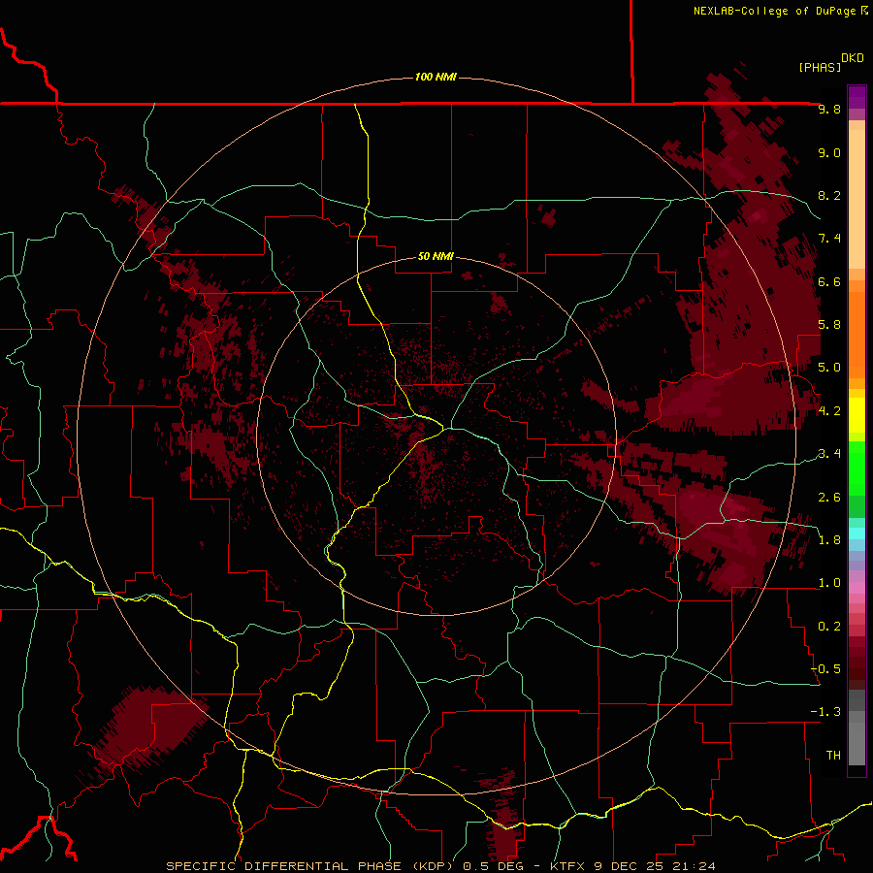Click the TH label on the scale

coord(833,756)
